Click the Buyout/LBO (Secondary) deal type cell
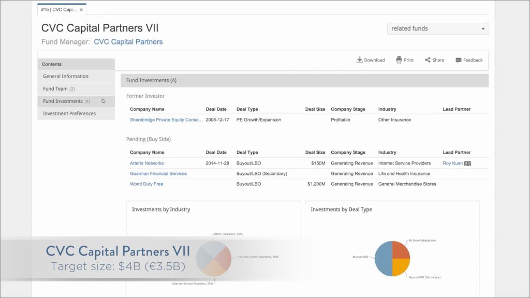Viewport: 530px width, 298px height. pos(262,174)
